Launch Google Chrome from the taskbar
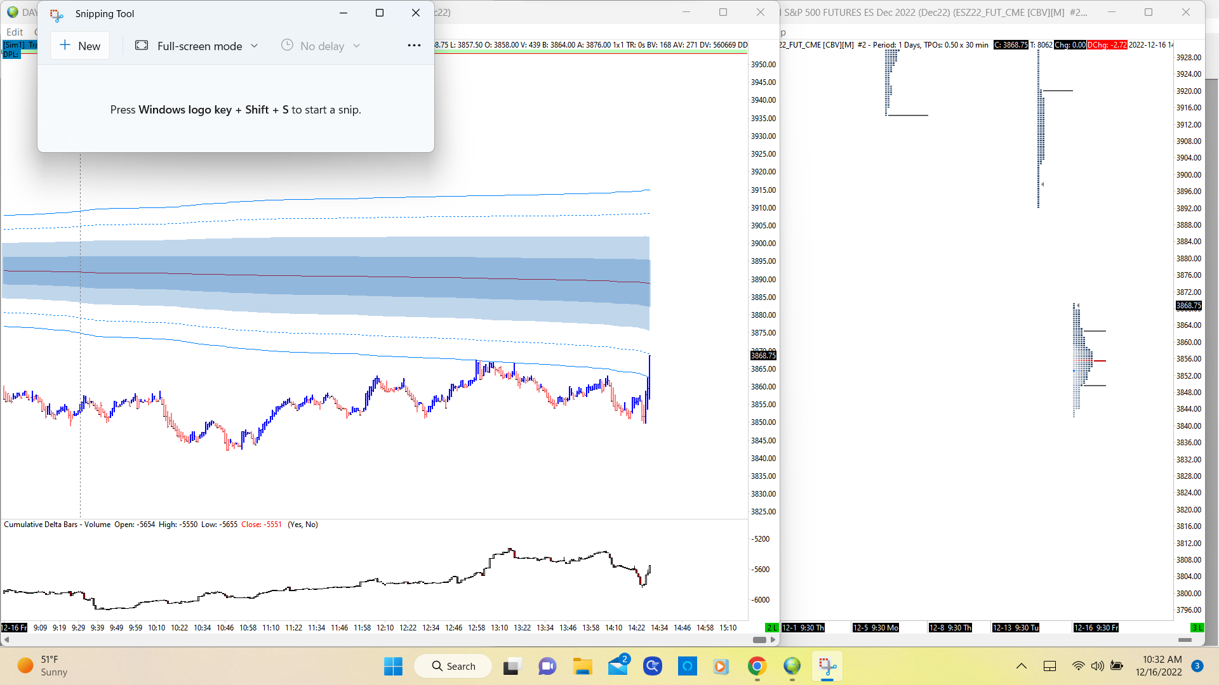Image resolution: width=1219 pixels, height=685 pixels. point(757,666)
